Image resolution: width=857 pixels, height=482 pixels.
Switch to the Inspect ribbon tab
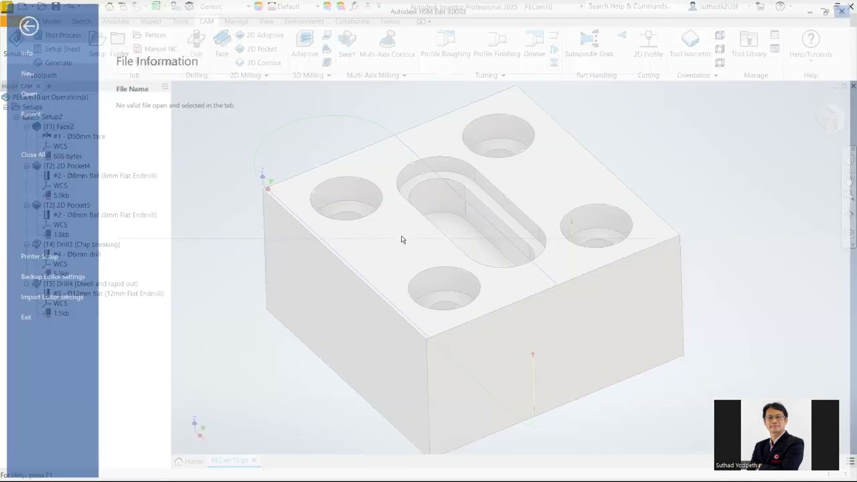pos(151,21)
